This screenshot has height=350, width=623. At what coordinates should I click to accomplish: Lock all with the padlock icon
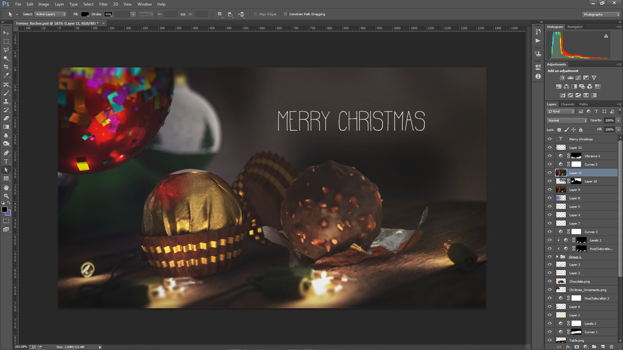pyautogui.click(x=581, y=129)
